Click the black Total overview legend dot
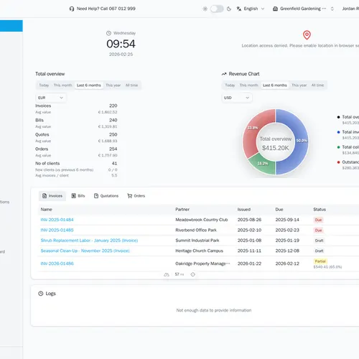This screenshot has height=359, width=359. (338, 117)
